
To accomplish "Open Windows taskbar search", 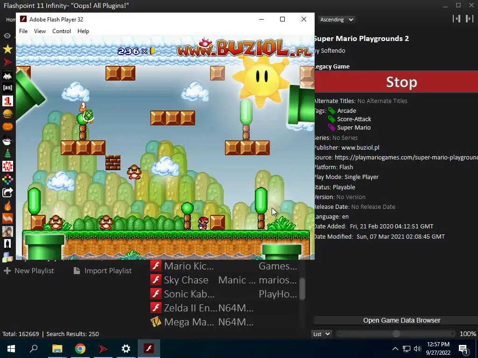I will [34, 349].
